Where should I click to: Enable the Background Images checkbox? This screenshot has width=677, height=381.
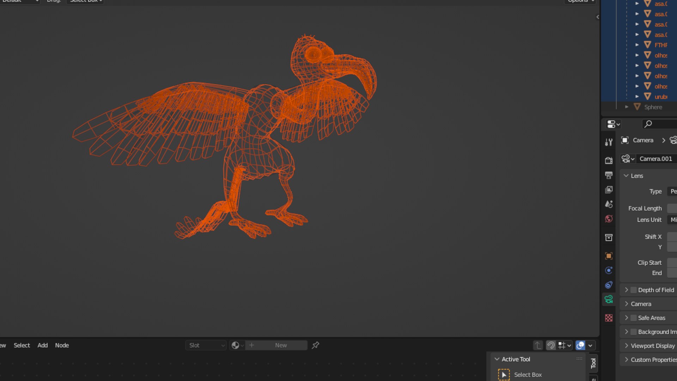click(634, 332)
